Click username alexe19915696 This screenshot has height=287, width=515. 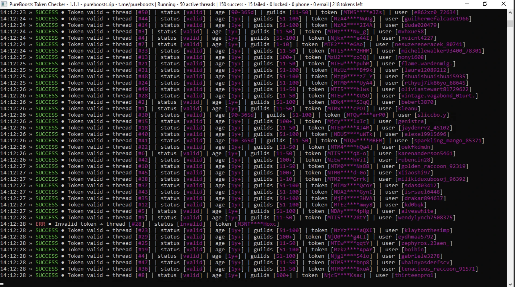[x=425, y=134]
